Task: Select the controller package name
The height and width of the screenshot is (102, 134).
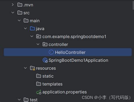Action: click(58, 45)
